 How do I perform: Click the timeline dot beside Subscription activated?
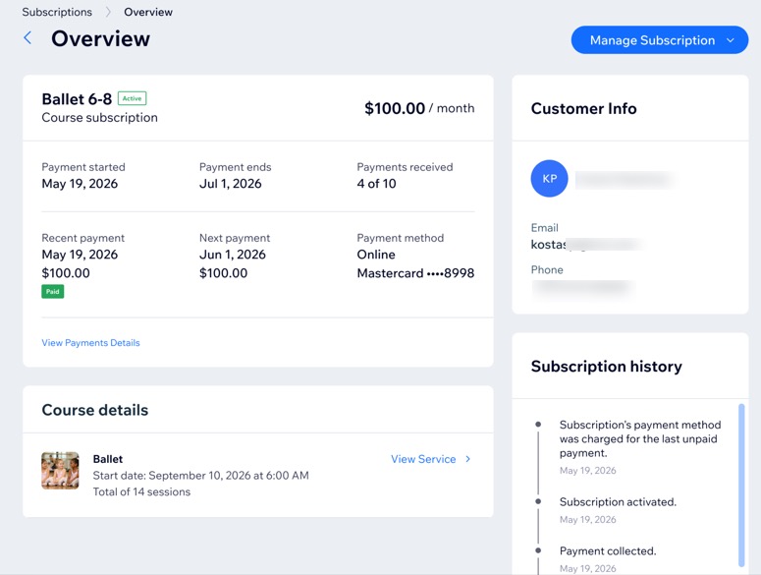click(538, 501)
